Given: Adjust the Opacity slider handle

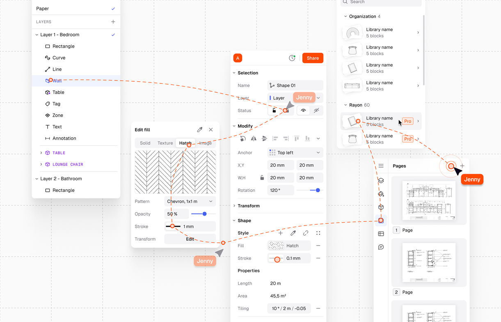Looking at the screenshot, I should pyautogui.click(x=204, y=214).
